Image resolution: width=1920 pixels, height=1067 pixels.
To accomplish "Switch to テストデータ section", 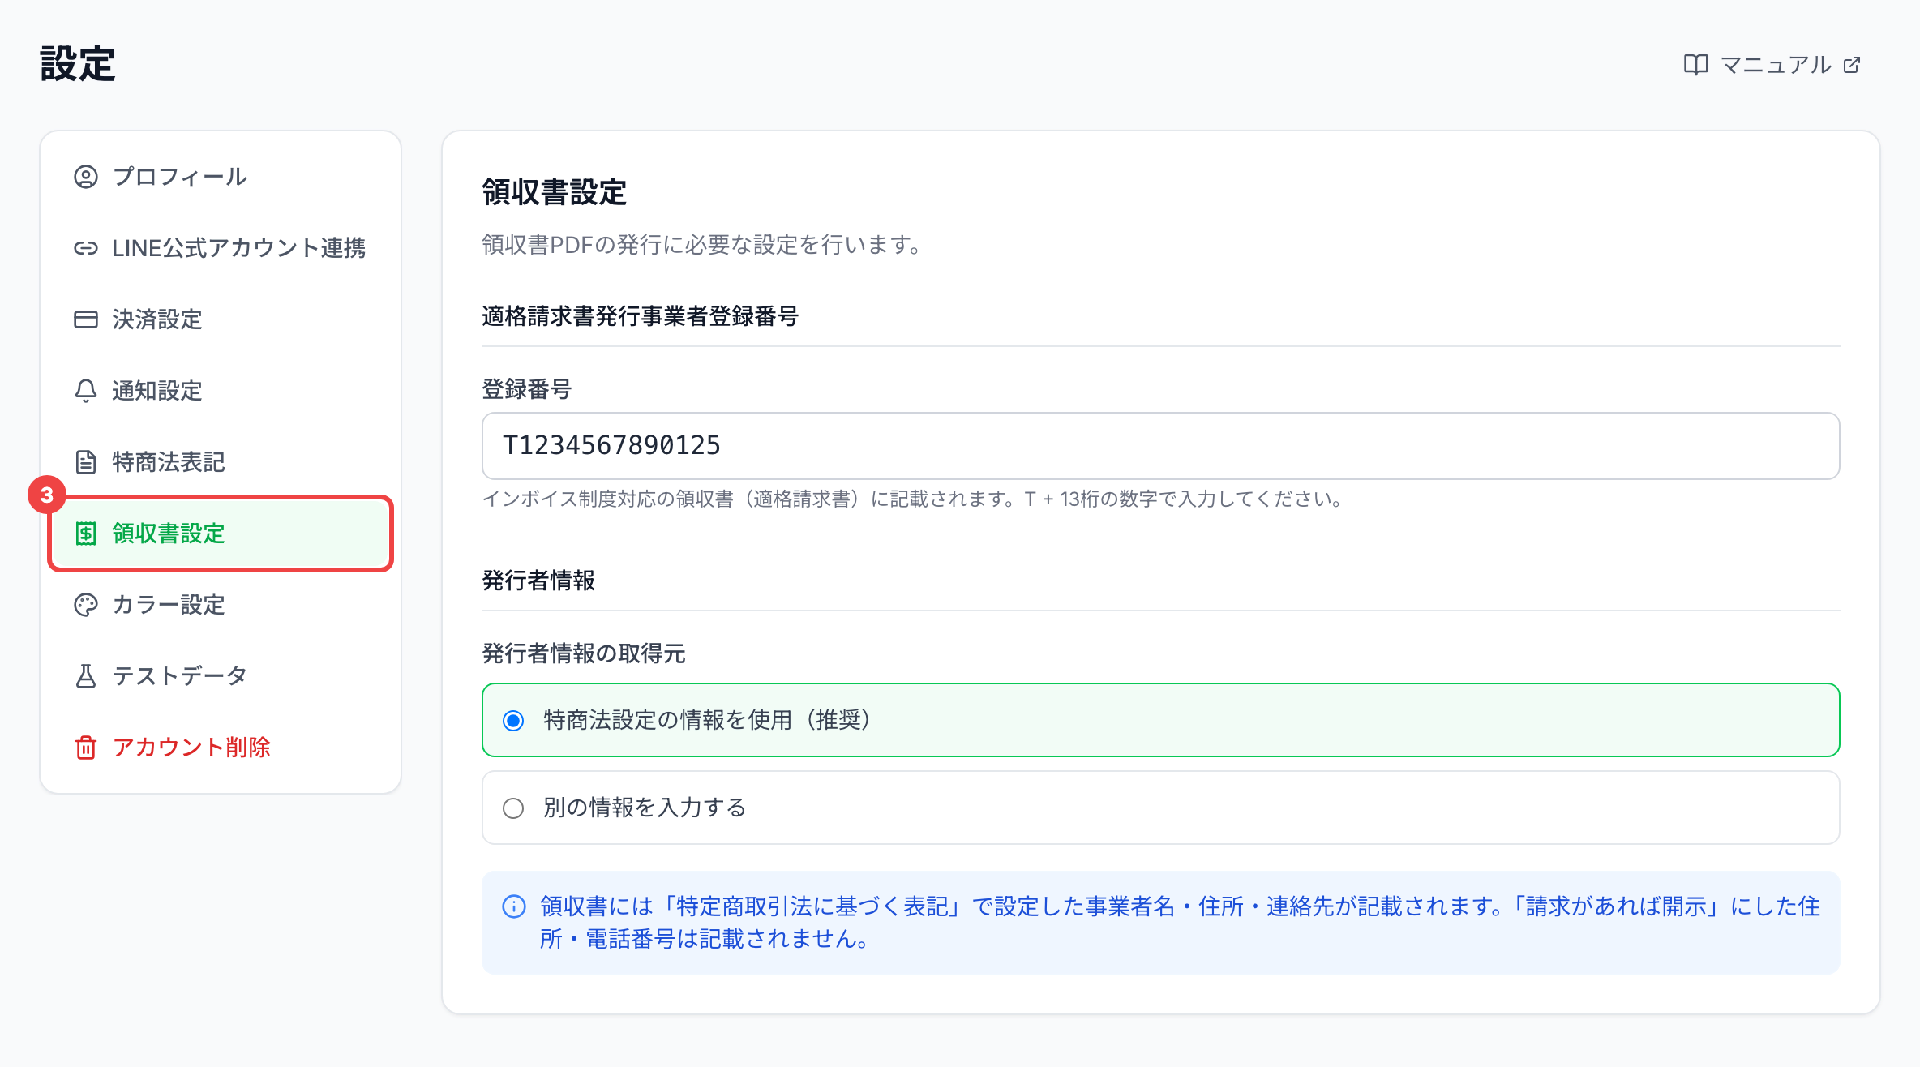I will (221, 676).
